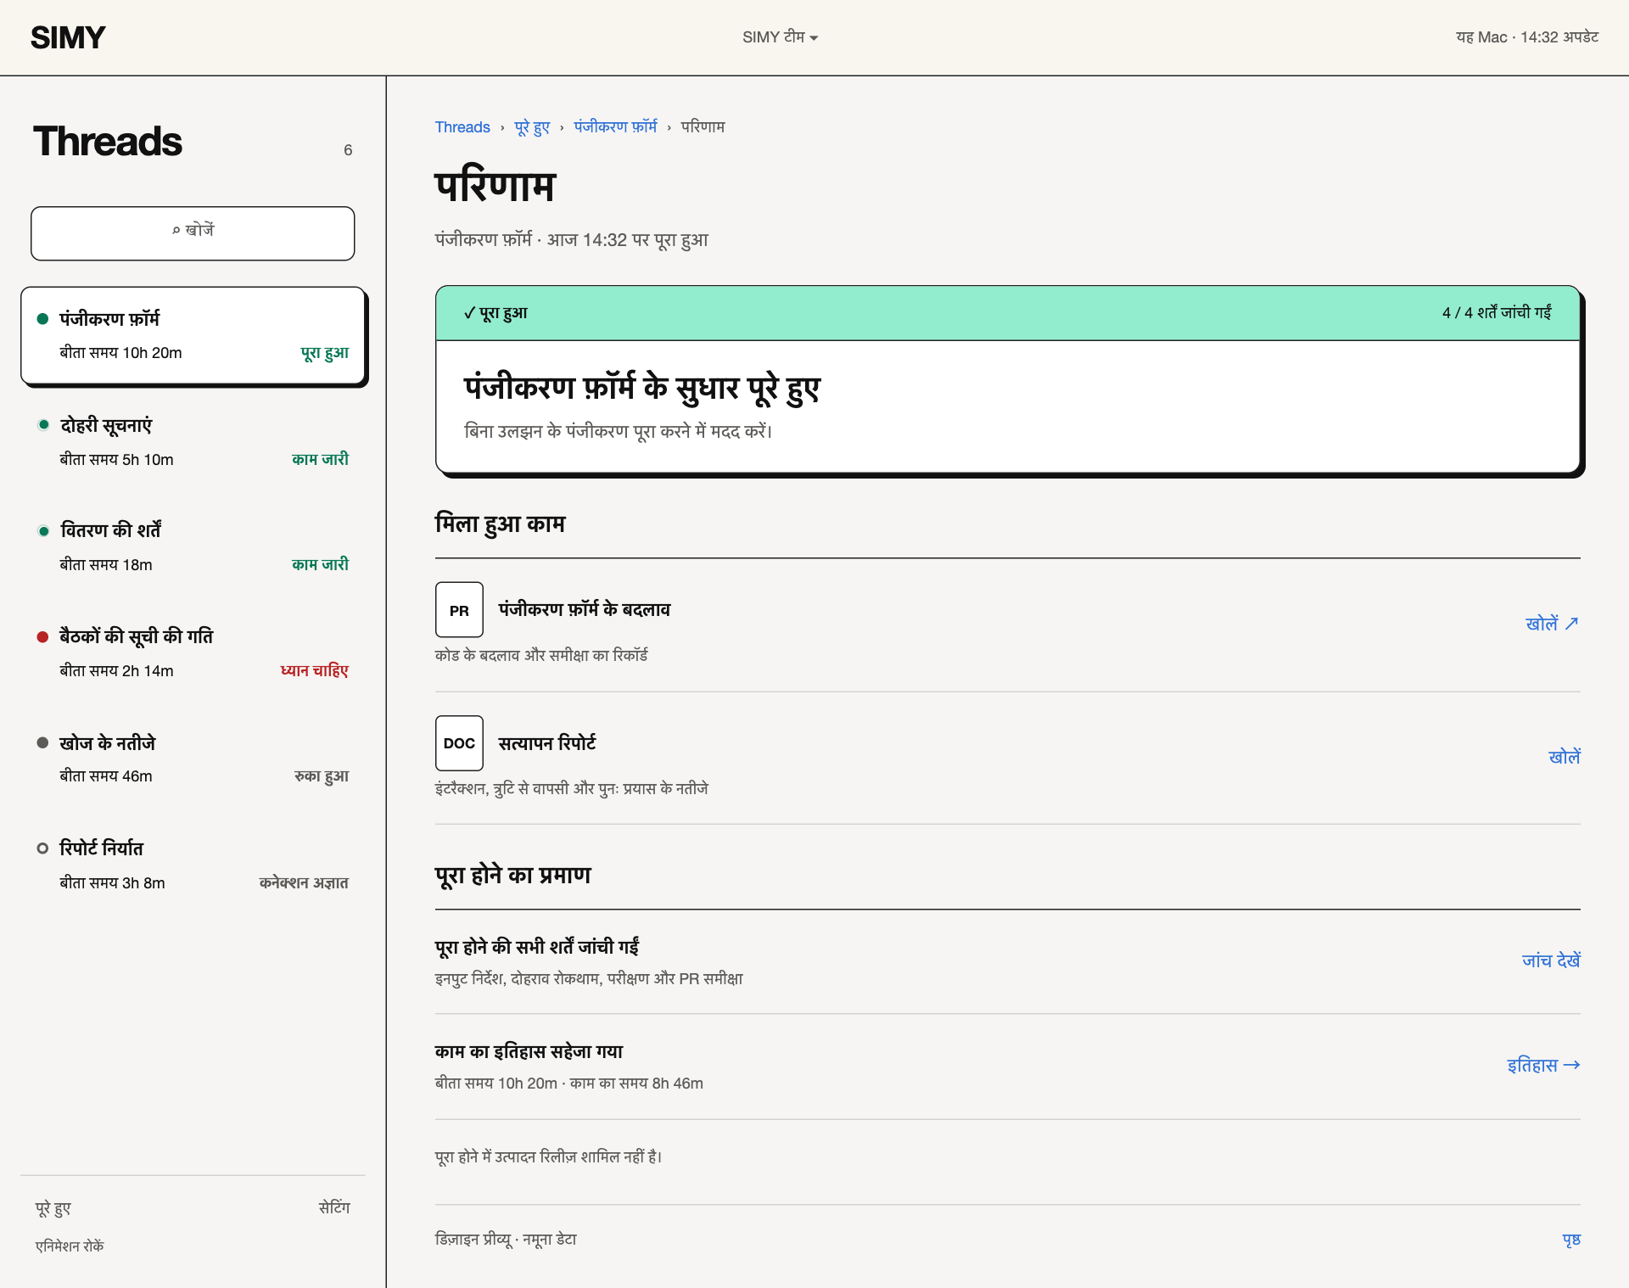Open the SIMY टीम dropdown
Image resolution: width=1629 pixels, height=1288 pixels.
[x=780, y=37]
